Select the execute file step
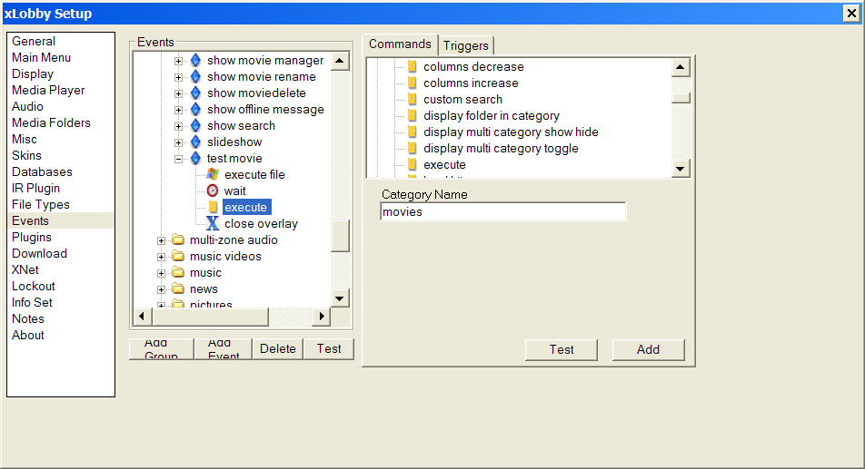865x469 pixels. click(x=254, y=175)
